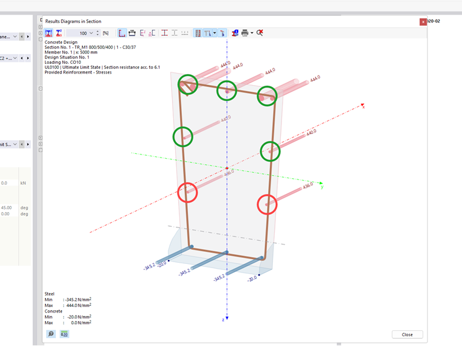Click the 0.00 decimal places icon
The width and height of the screenshot is (462, 346).
click(x=64, y=334)
